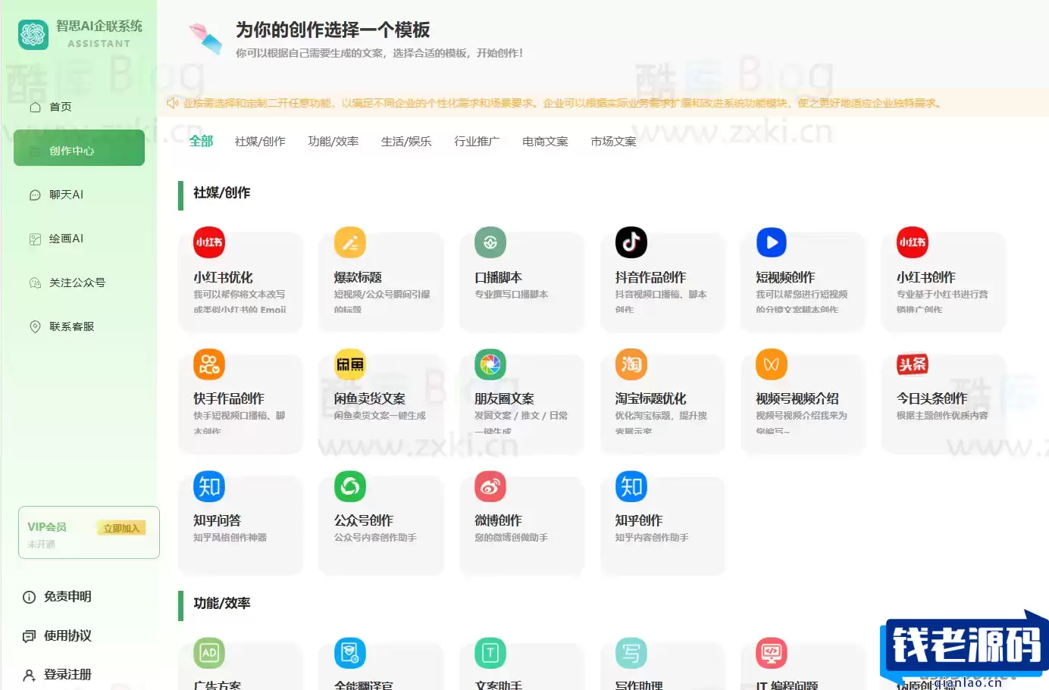This screenshot has height=690, width=1049.
Task: Click the 爆款标题 card title
Action: 358,277
